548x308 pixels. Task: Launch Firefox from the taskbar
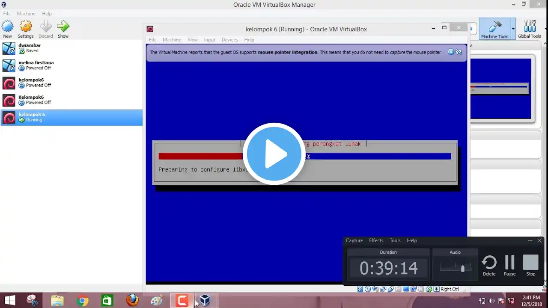pyautogui.click(x=132, y=300)
